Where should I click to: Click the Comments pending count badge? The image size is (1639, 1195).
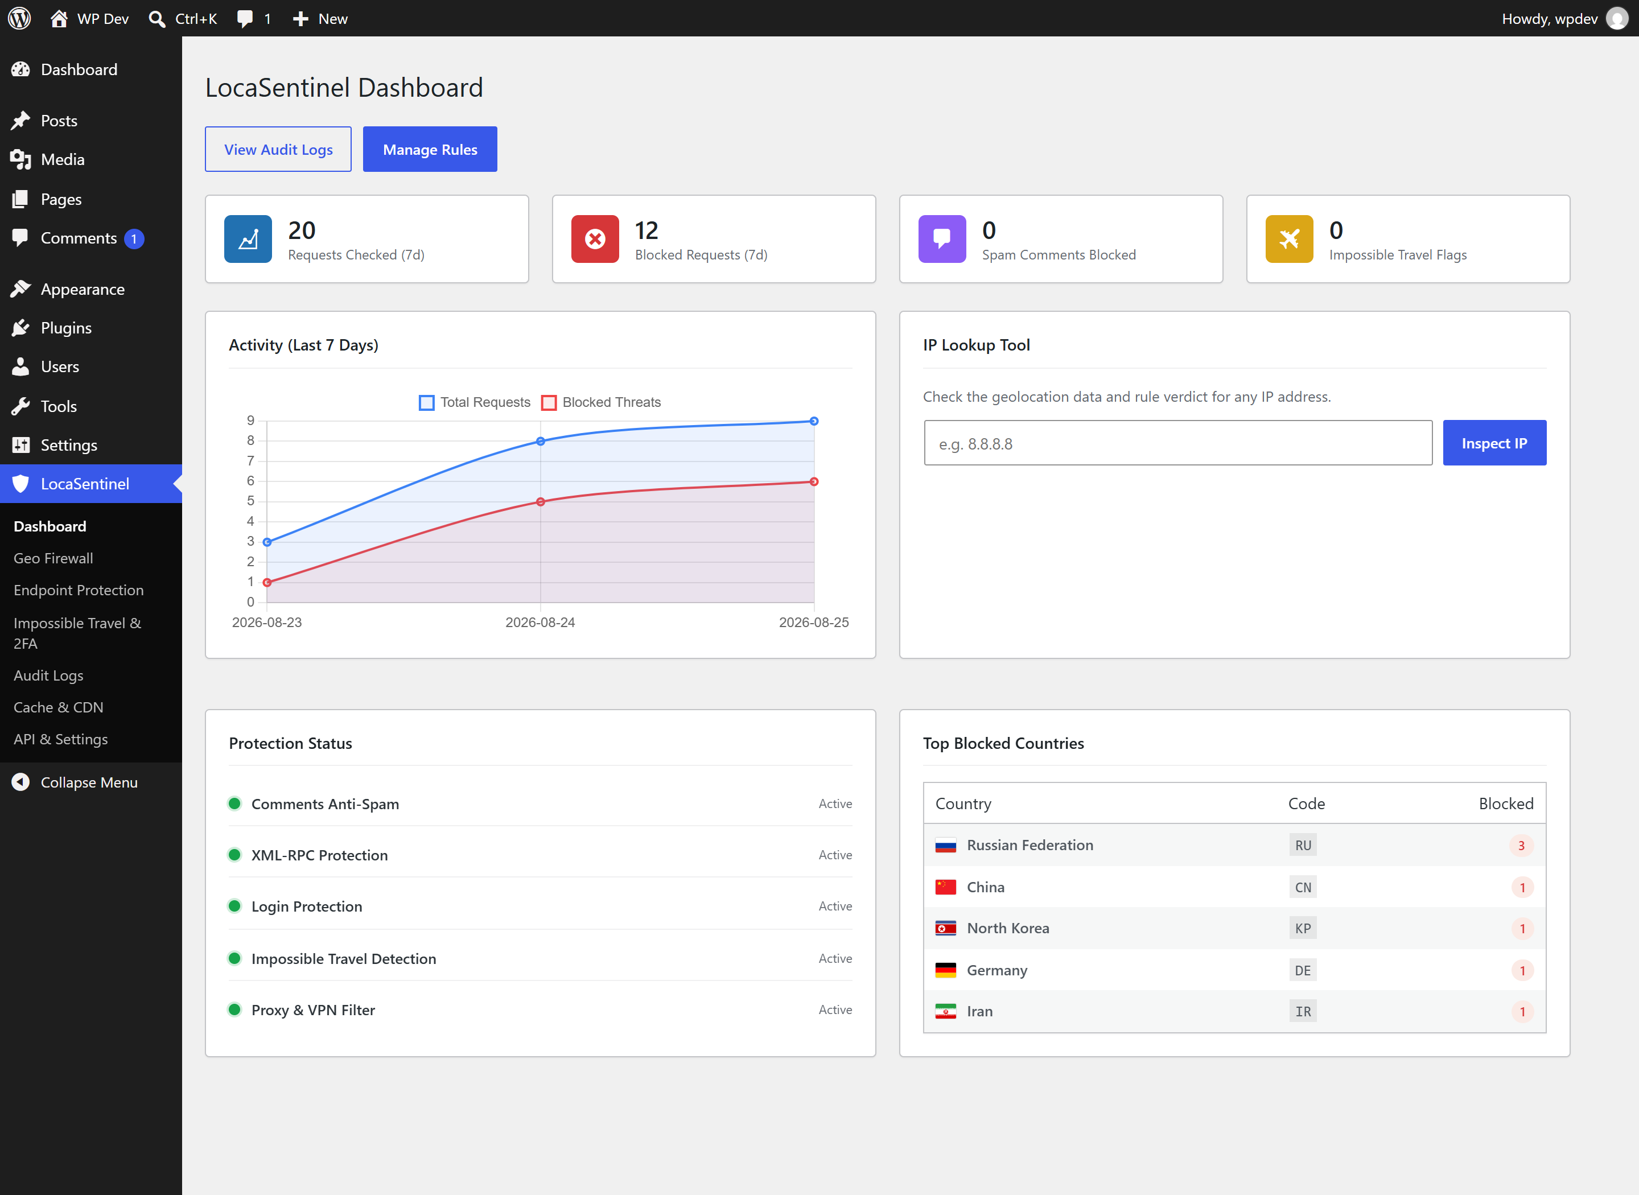134,238
